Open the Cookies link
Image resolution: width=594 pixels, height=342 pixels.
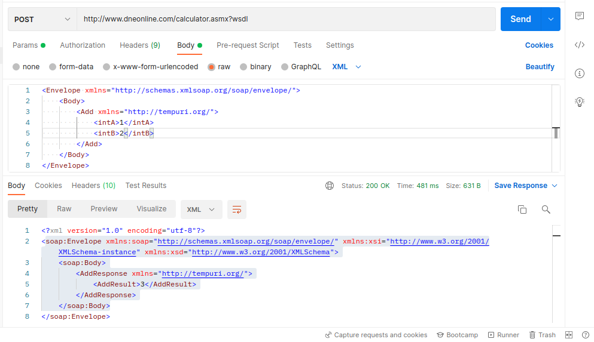(539, 45)
